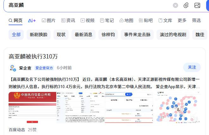
Task: Choose the 现状 suggestion chip
Action: (x=61, y=35)
